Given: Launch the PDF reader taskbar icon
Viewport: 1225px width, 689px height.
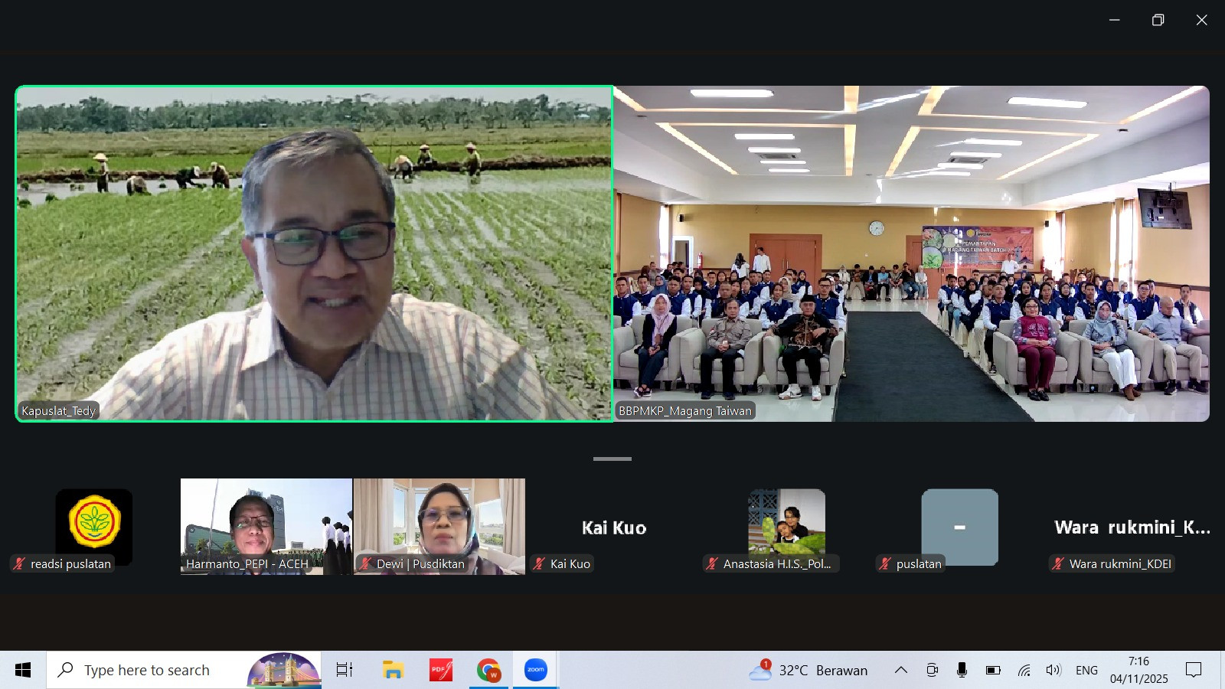Looking at the screenshot, I should pyautogui.click(x=440, y=670).
